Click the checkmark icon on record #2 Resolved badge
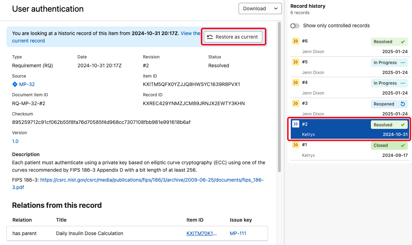 (x=403, y=125)
